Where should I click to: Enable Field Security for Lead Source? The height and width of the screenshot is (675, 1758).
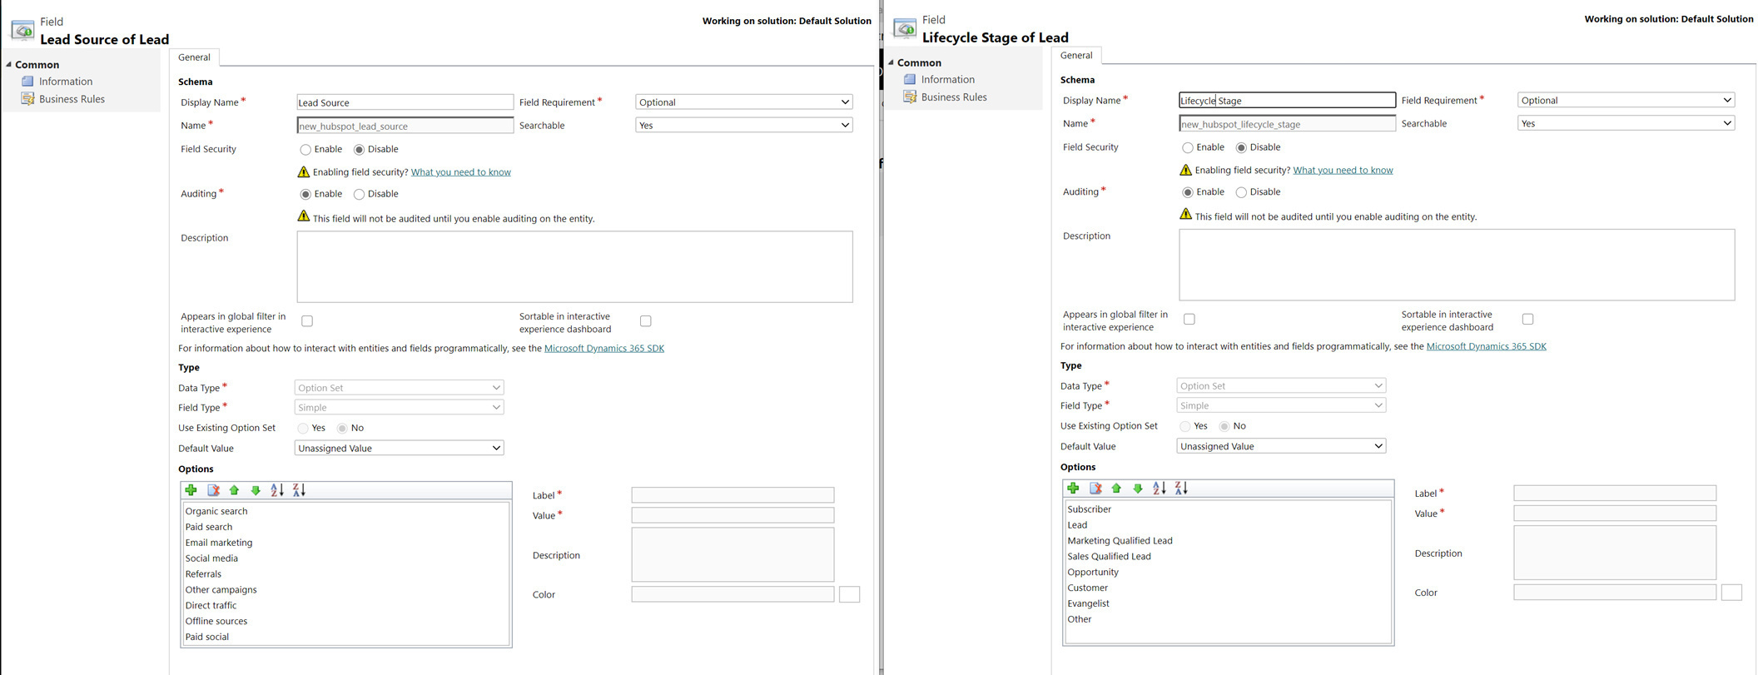pos(305,150)
